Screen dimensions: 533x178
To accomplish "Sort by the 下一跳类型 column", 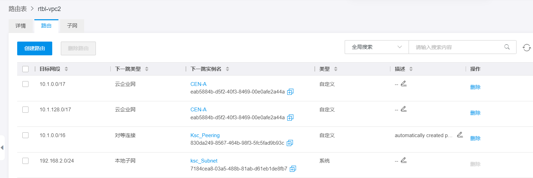I will point(147,69).
